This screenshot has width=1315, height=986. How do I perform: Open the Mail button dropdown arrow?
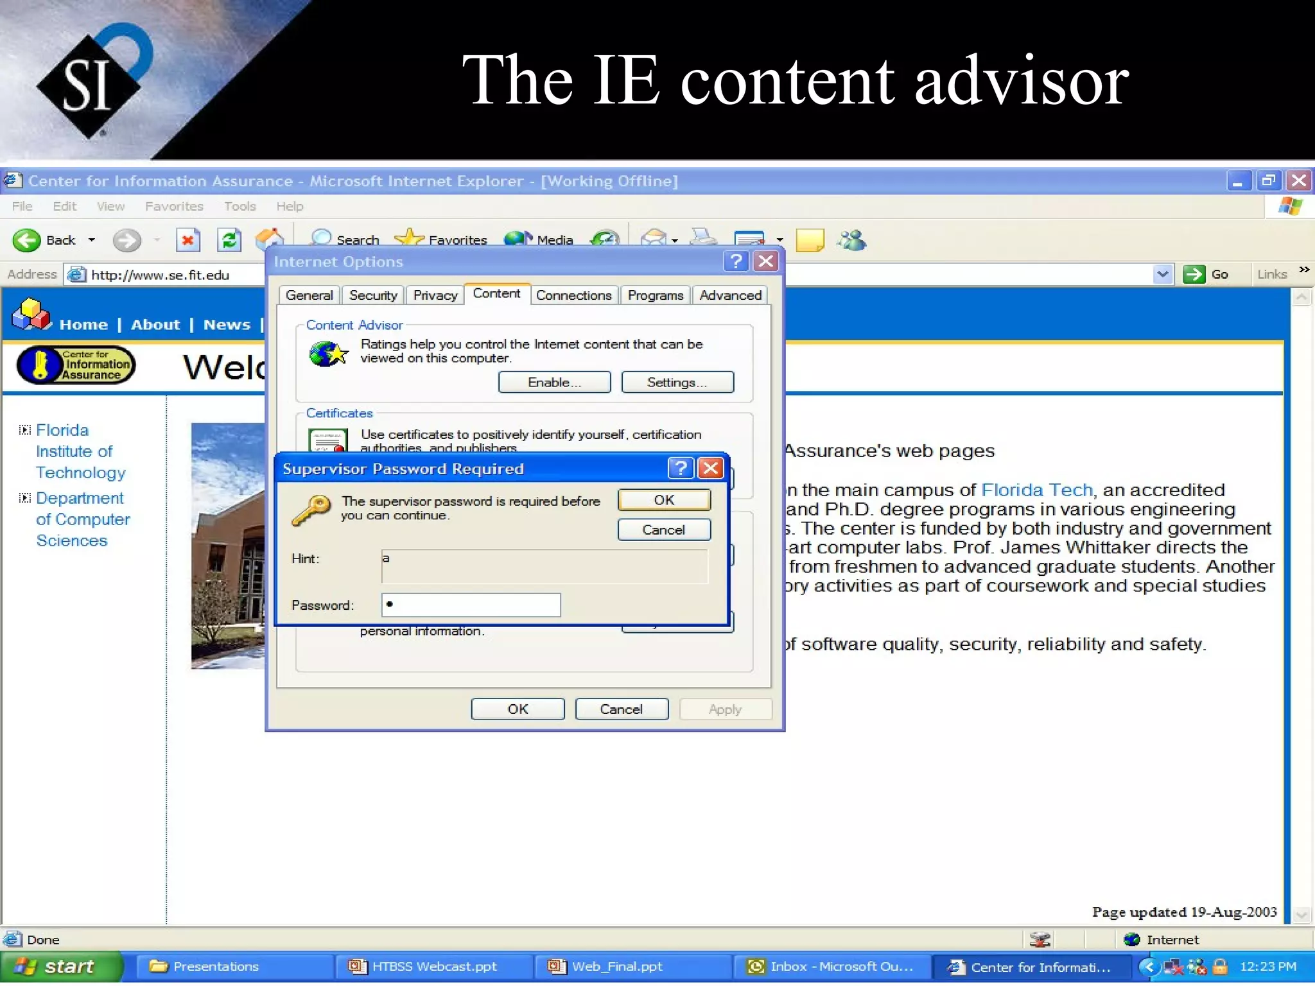tap(675, 241)
